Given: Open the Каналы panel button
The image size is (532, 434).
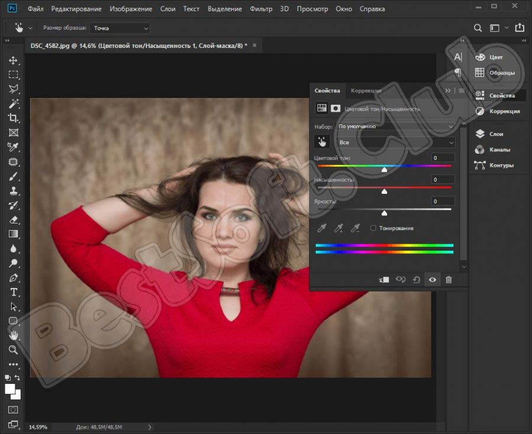Looking at the screenshot, I should coord(494,150).
